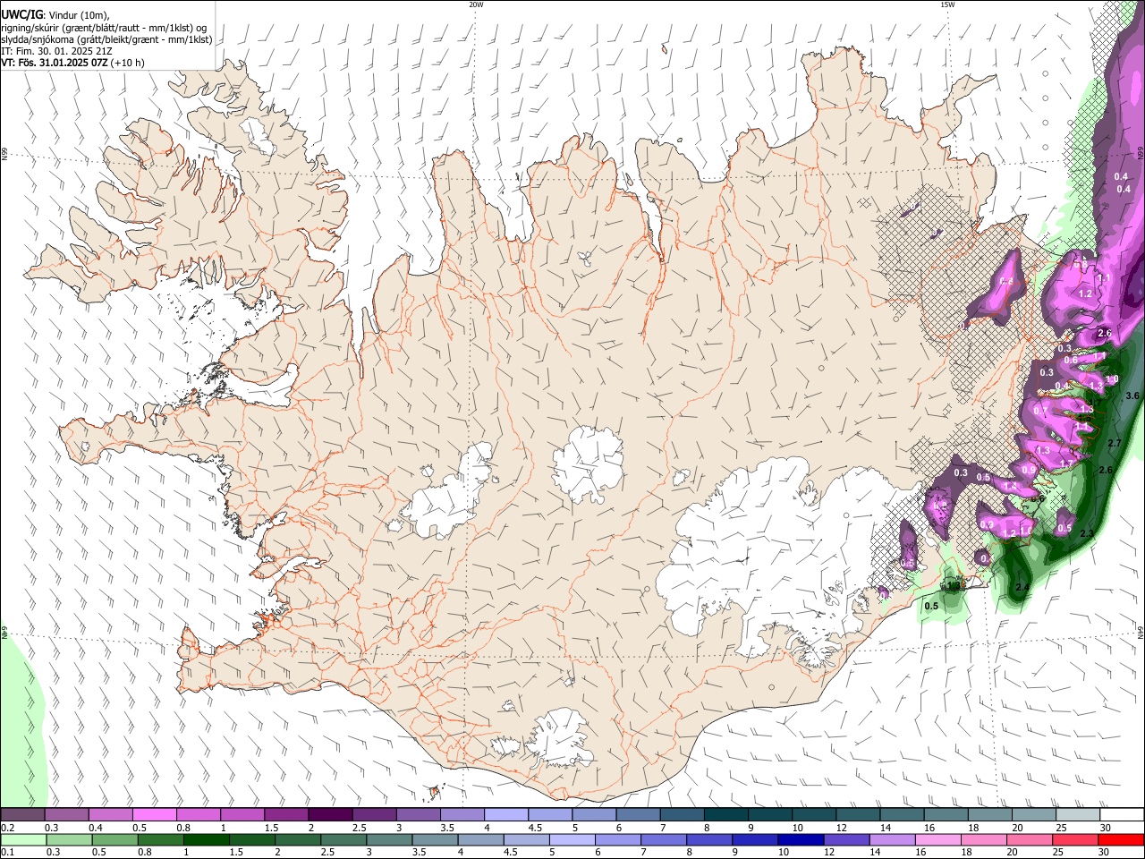Pick snow legend swatch between 0.2 and 0.3
Viewport: 1145px width, 859px height.
click(22, 815)
